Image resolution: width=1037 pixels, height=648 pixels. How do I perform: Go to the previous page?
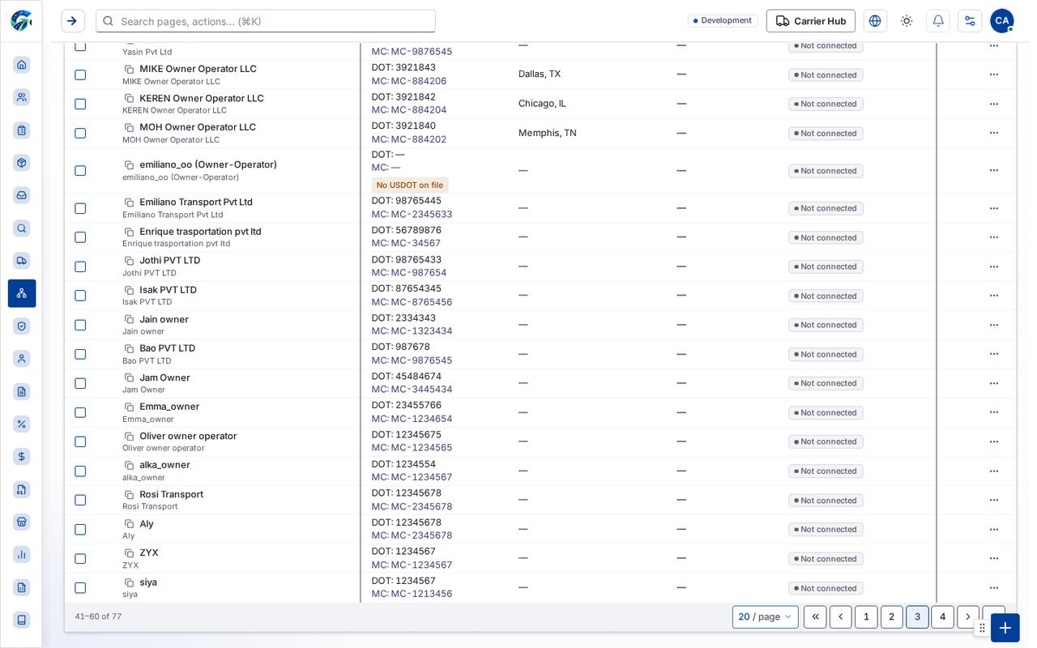[841, 617]
